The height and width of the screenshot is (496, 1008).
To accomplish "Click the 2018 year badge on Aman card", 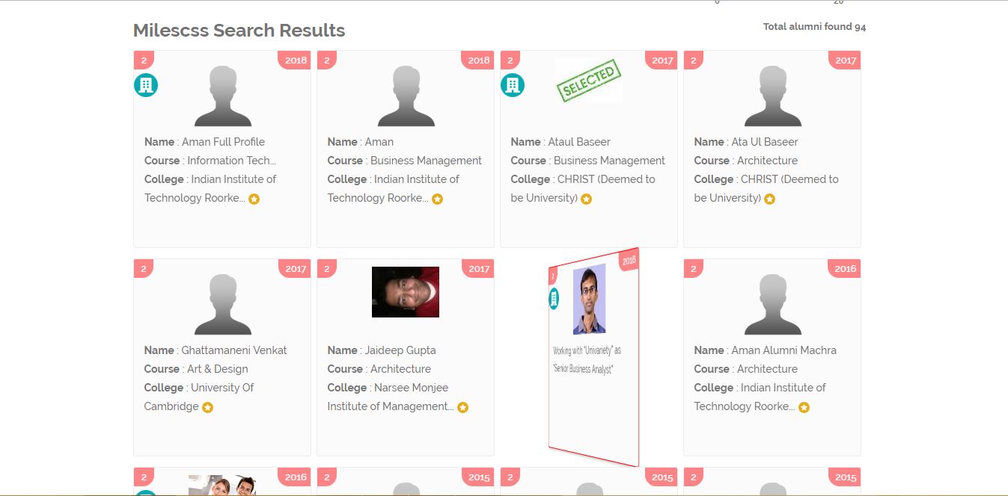I will tap(477, 61).
